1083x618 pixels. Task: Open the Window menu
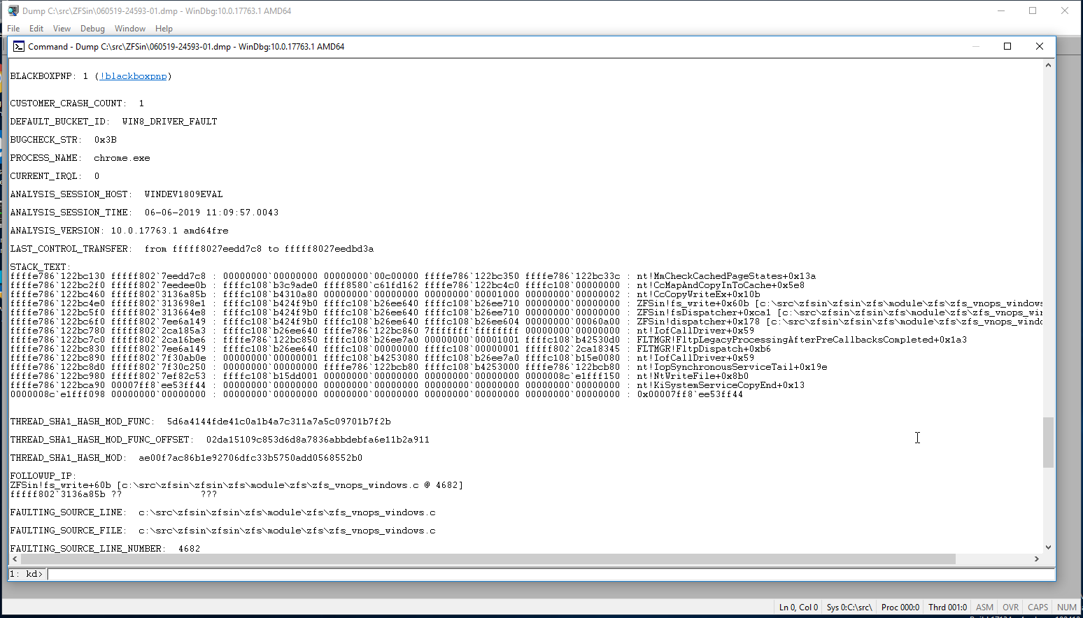(x=130, y=29)
